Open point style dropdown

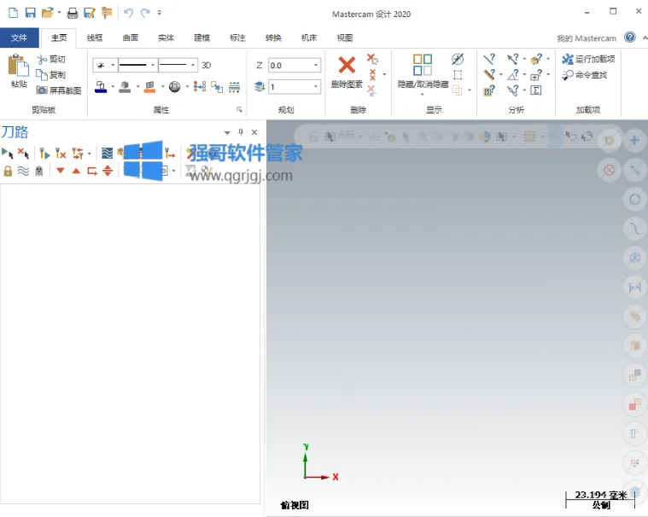pos(113,65)
